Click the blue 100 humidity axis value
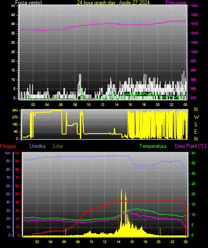Image resolution: width=208 pixels, height=248 pixels. [7, 153]
